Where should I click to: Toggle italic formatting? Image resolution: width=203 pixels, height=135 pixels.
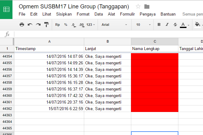[167, 25]
